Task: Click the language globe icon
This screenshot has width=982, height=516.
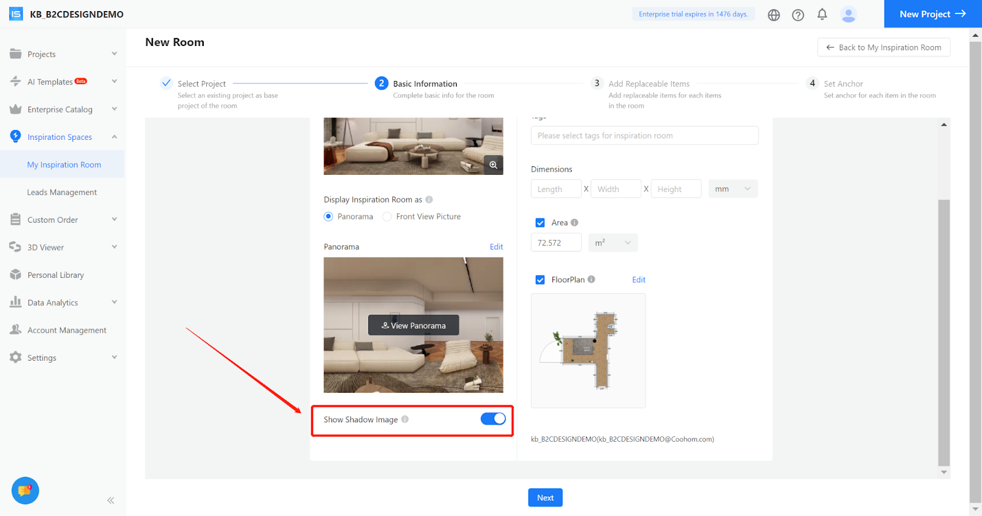Action: pyautogui.click(x=773, y=15)
